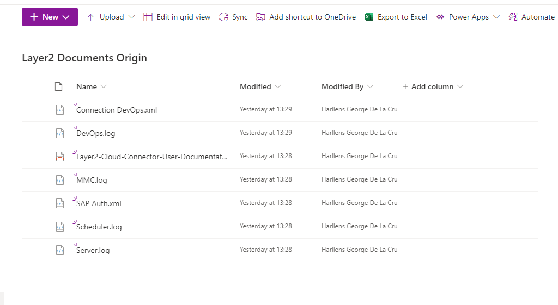Click the Sync icon
Viewport: 558px width, 305px height.
coord(223,17)
